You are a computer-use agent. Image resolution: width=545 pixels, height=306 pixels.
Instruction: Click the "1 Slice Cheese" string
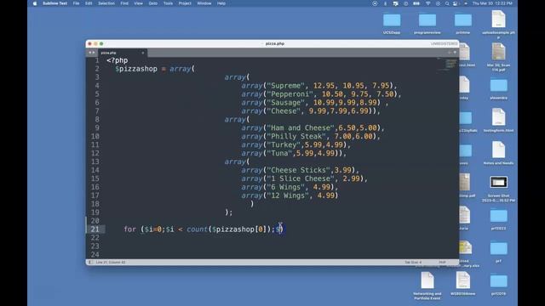point(301,178)
